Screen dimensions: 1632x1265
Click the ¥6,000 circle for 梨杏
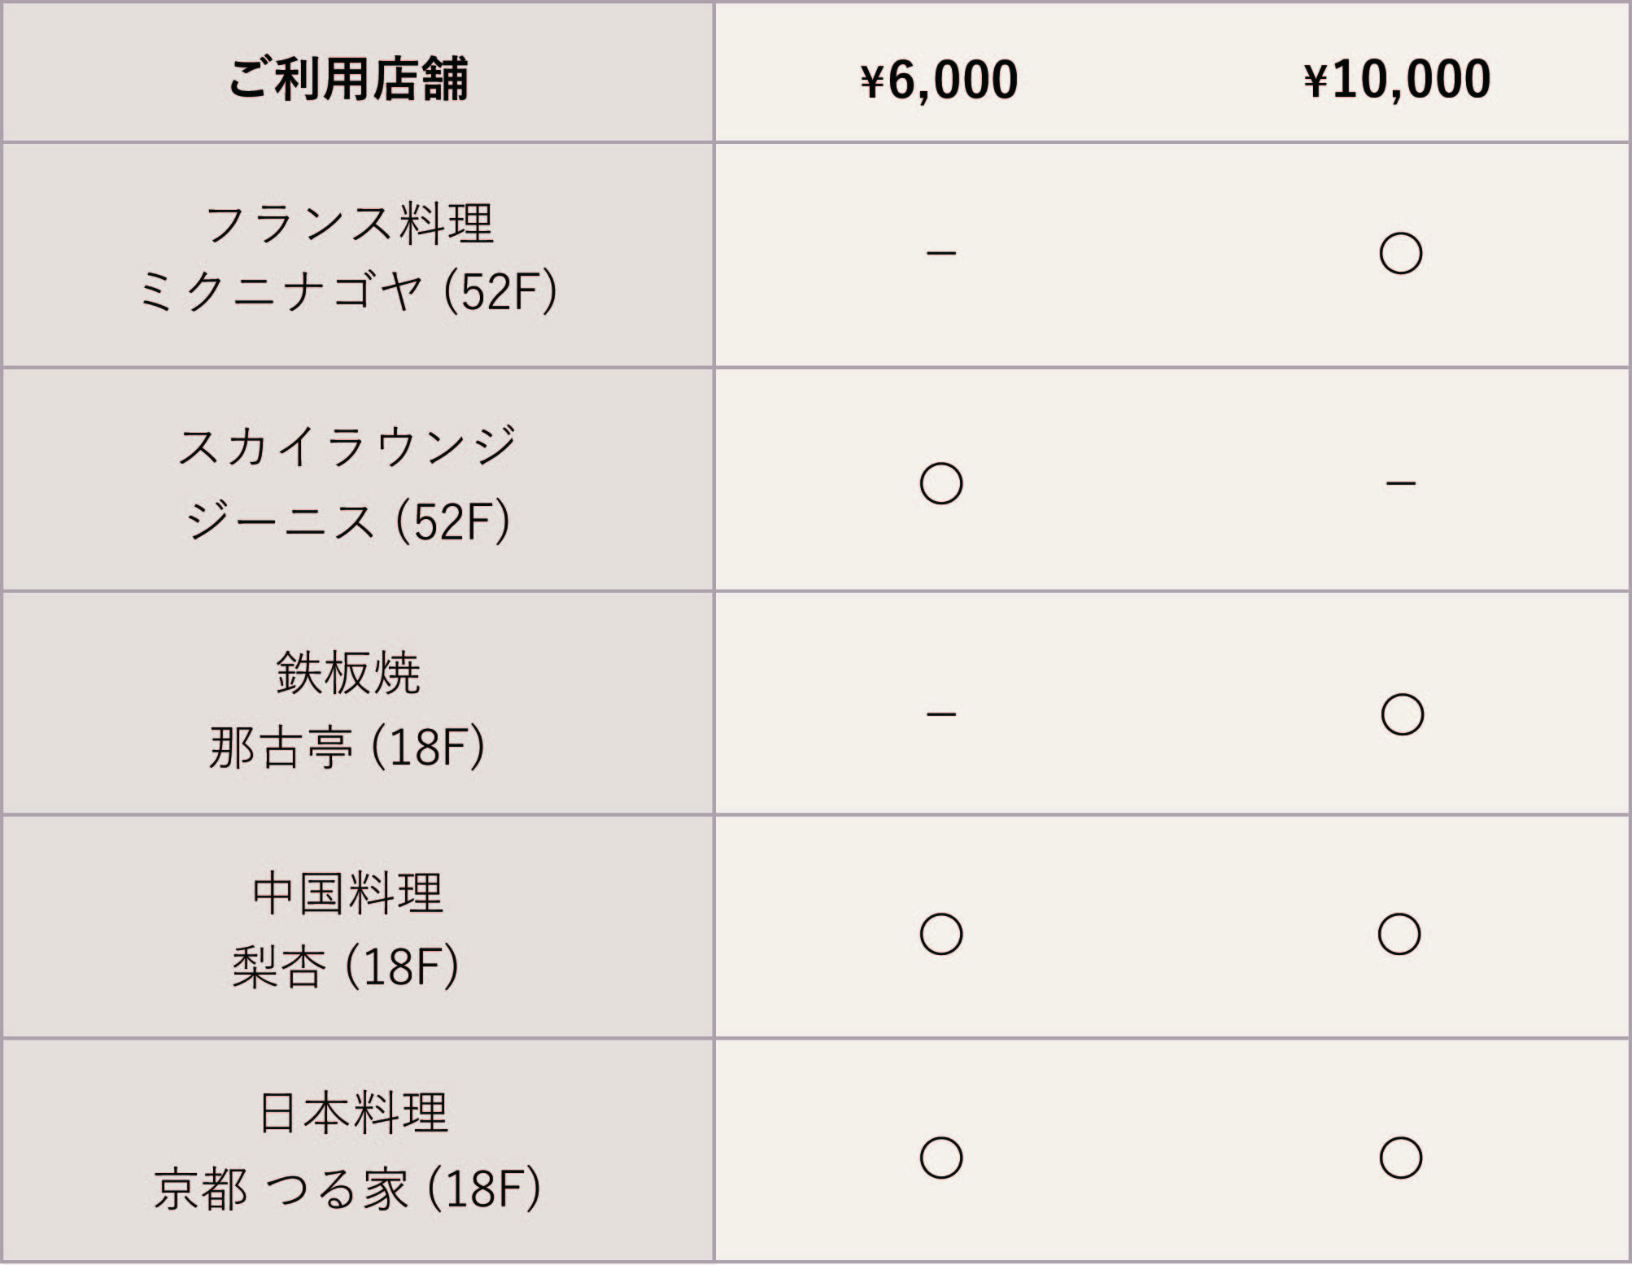tap(940, 934)
